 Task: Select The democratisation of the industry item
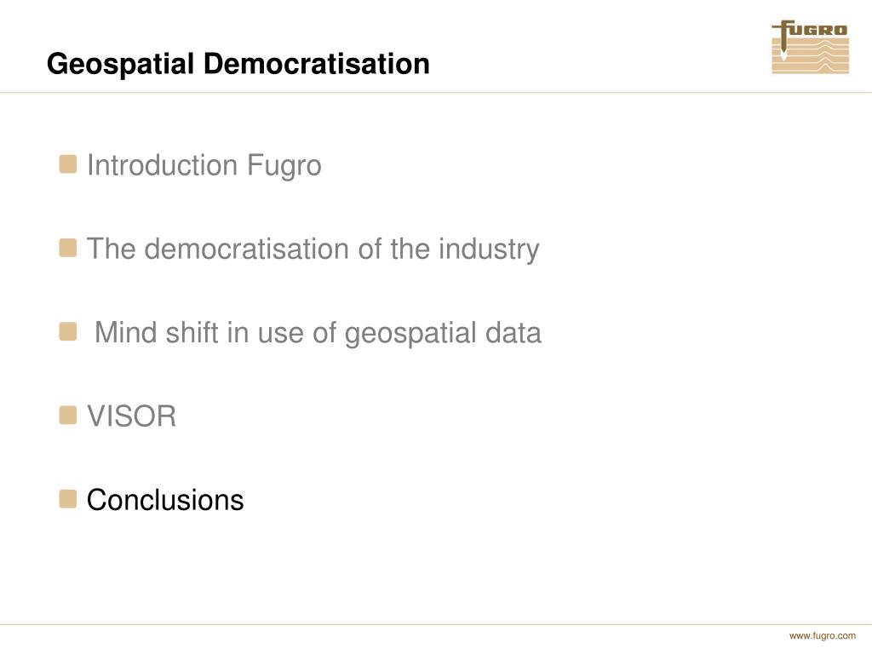tap(313, 250)
